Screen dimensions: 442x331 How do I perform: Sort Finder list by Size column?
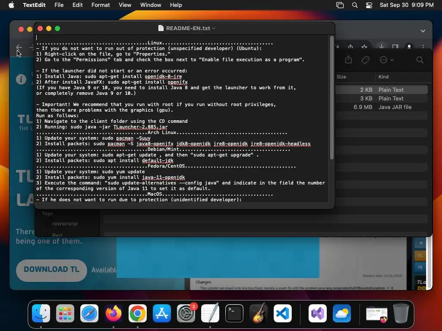pyautogui.click(x=341, y=77)
